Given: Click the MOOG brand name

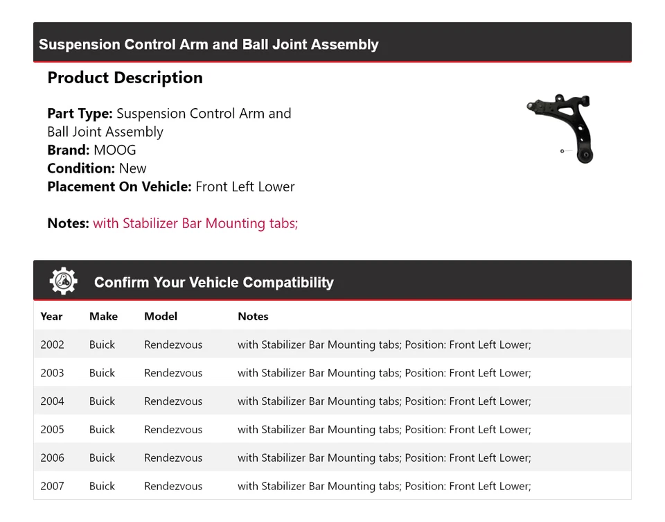Looking at the screenshot, I should point(115,150).
